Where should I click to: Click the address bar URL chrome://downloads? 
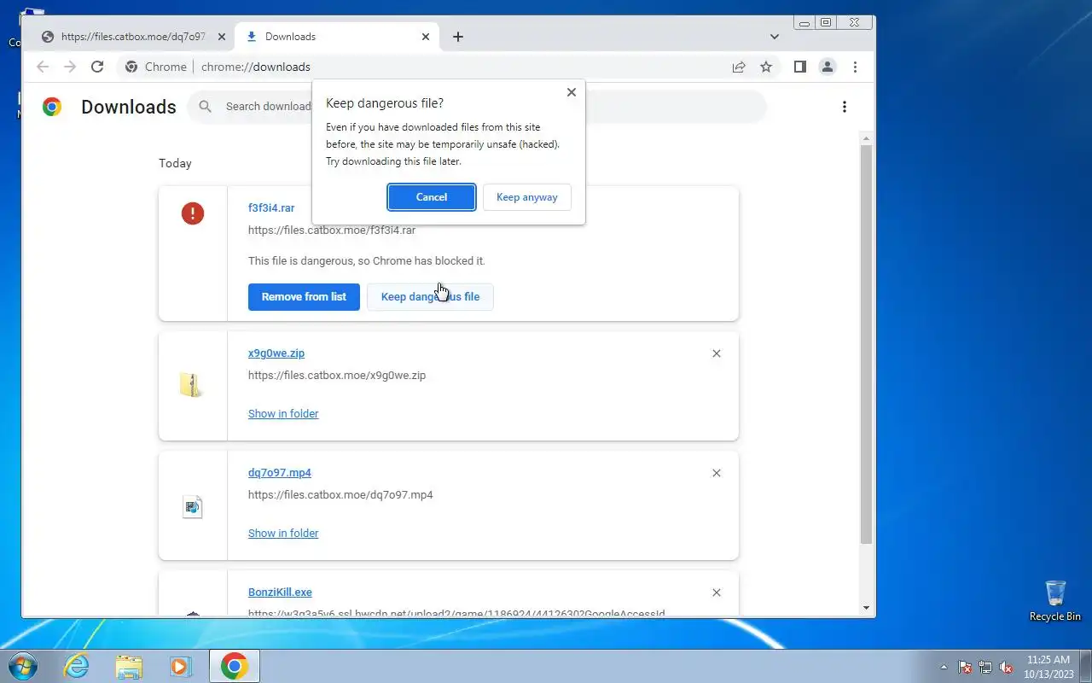coord(256,67)
